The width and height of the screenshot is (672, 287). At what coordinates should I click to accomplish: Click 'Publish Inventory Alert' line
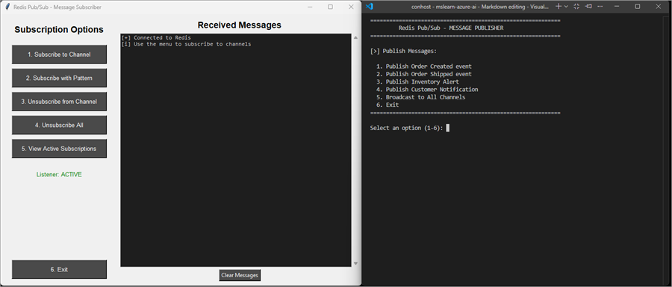[x=417, y=81]
